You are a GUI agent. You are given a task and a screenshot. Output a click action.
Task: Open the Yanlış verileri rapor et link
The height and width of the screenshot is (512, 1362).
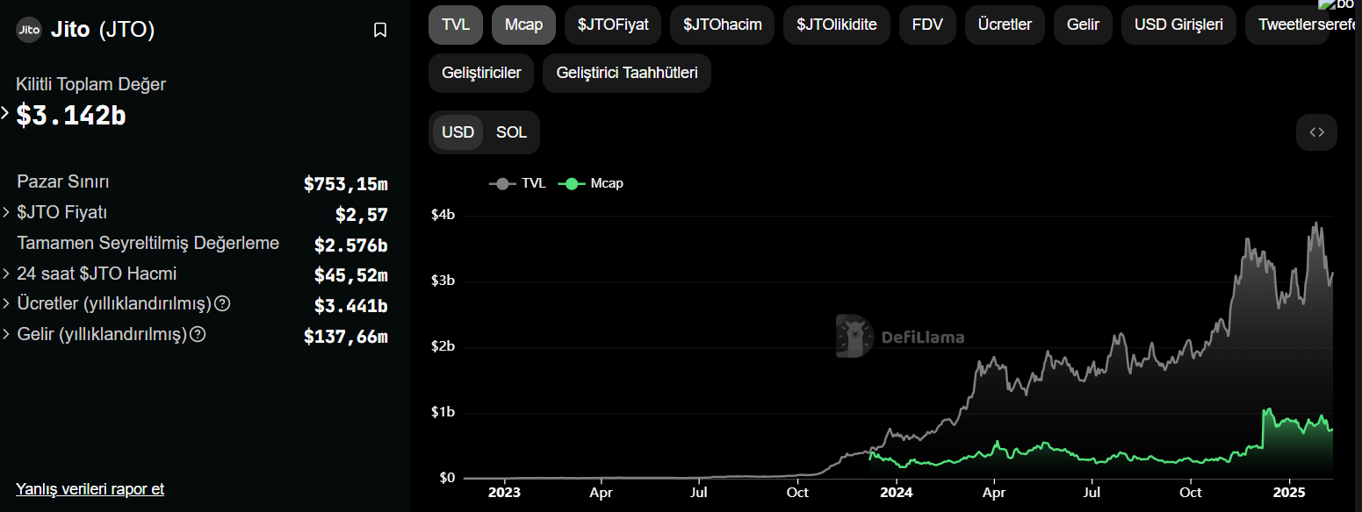[90, 489]
